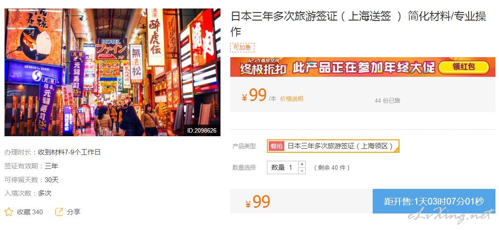The image size is (499, 230).
Task: Click the 终极折扣 banner logo
Action: click(263, 67)
